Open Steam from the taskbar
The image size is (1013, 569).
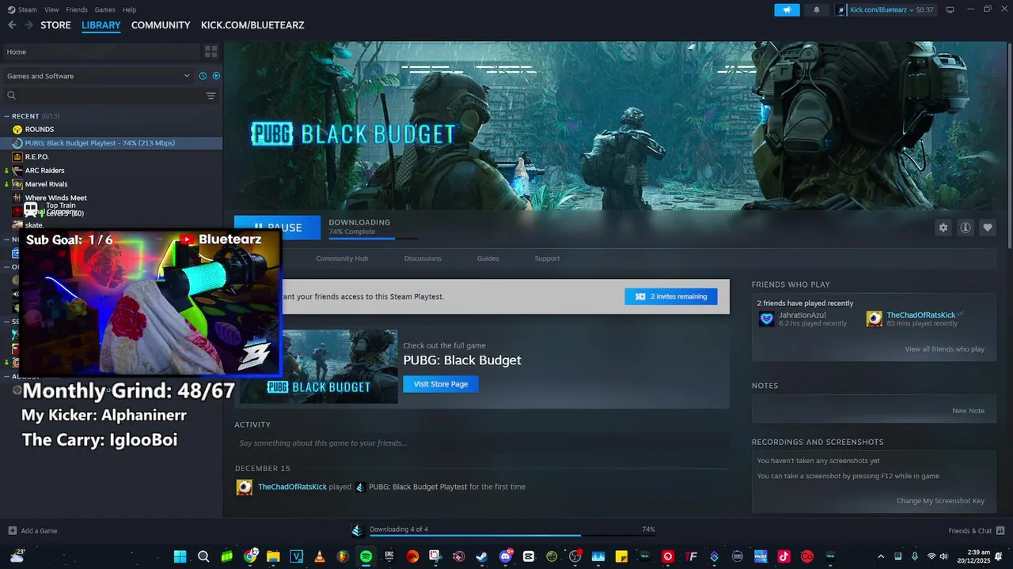pos(482,556)
